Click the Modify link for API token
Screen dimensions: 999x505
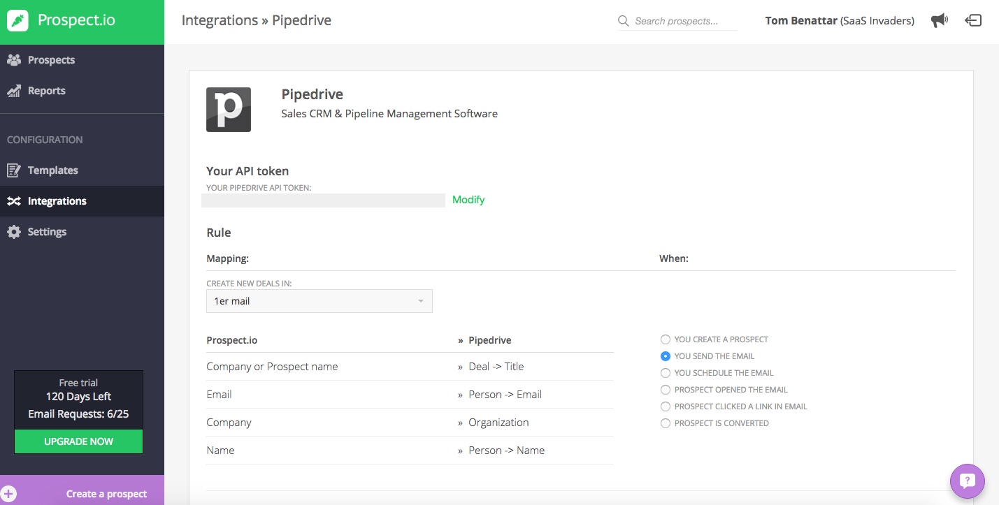click(468, 200)
